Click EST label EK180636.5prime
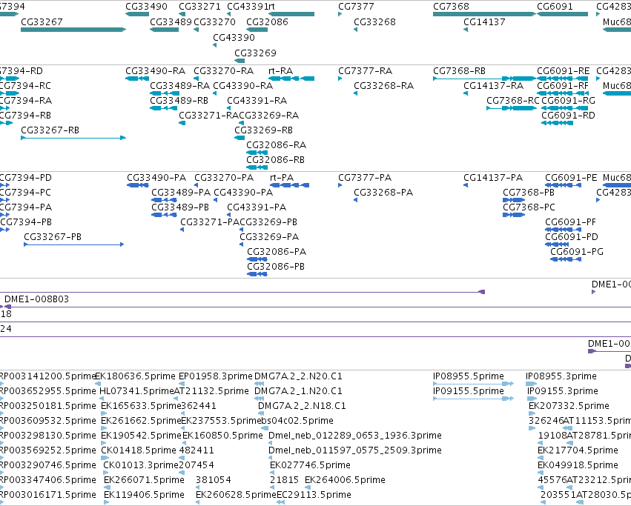 coord(135,376)
